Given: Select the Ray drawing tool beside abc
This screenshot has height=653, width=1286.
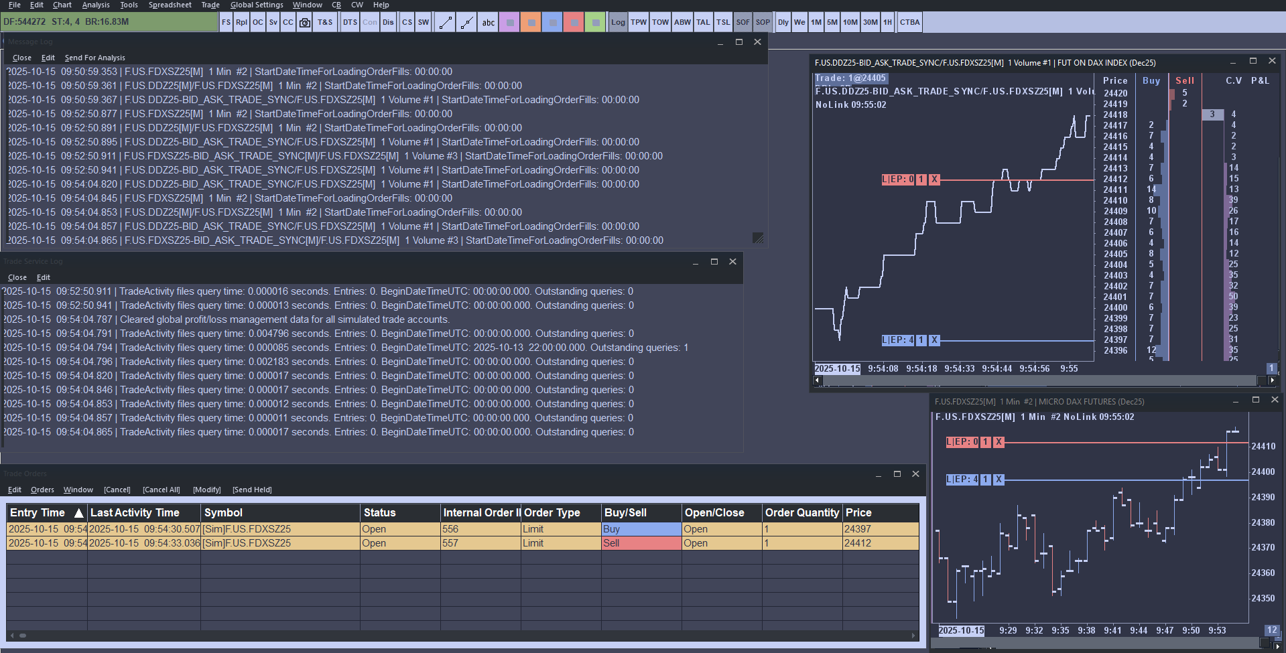Looking at the screenshot, I should tap(466, 22).
